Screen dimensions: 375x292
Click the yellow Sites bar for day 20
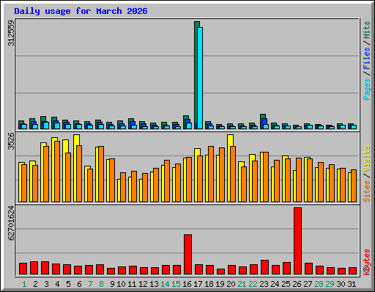229,168
